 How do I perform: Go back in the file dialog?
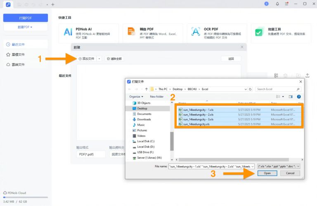130,89
